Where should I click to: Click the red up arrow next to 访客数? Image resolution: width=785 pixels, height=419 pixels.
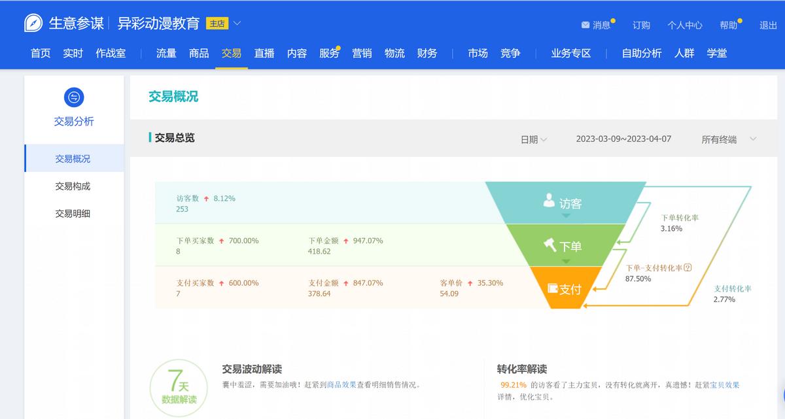click(x=206, y=198)
